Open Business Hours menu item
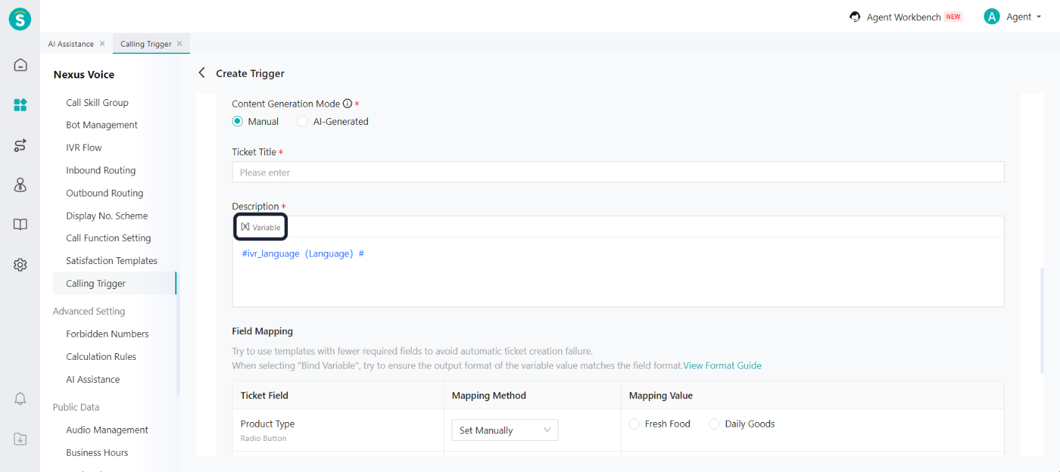 point(97,452)
